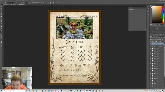The height and width of the screenshot is (92, 165).
Task: Open the anti-aliasing method dropdown
Action: [35, 3]
